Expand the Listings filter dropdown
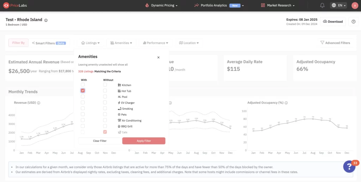Viewport: 361px width, 182px height. coord(91,43)
